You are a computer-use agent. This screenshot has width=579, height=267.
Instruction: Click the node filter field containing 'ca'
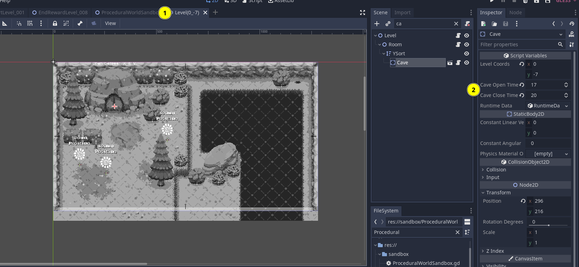point(424,24)
